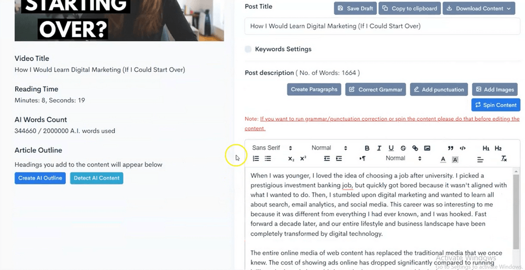Expand the Download Content dropdown

coord(479,8)
